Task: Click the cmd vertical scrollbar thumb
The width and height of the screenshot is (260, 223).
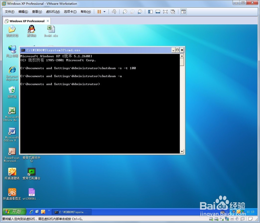Action: 182,62
